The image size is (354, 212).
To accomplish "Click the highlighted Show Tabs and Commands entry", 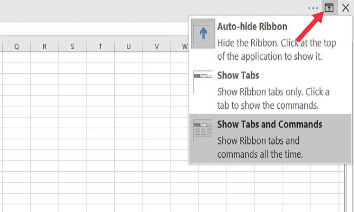I will (x=269, y=138).
